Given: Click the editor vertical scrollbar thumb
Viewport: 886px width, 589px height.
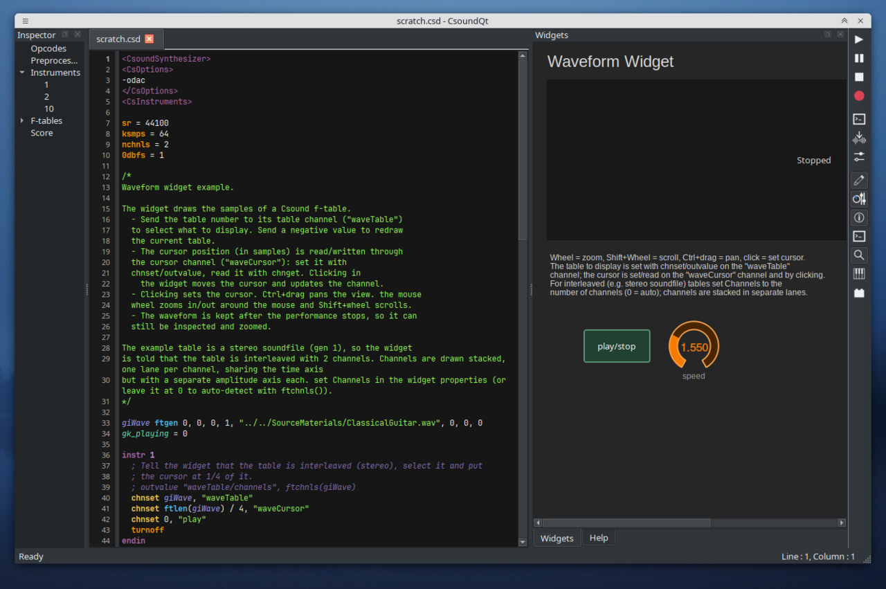Looking at the screenshot, I should [523, 150].
